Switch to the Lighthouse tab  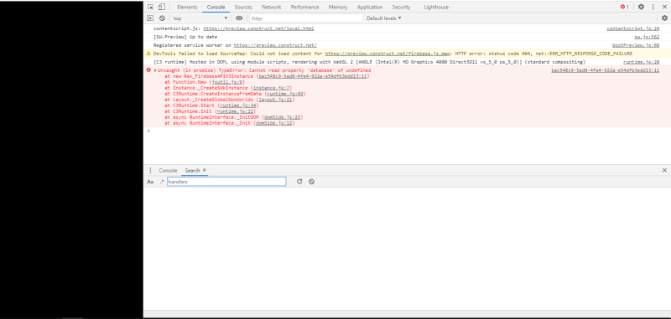[x=436, y=8]
